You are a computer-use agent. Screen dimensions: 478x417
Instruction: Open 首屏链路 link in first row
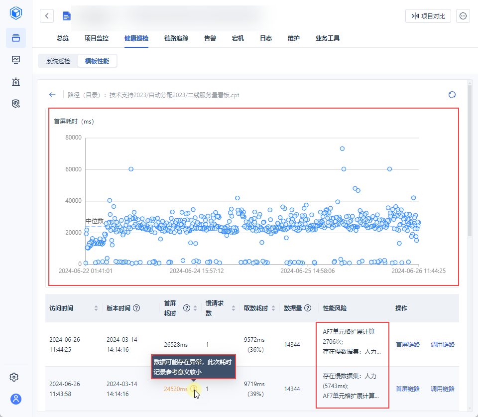pos(408,344)
